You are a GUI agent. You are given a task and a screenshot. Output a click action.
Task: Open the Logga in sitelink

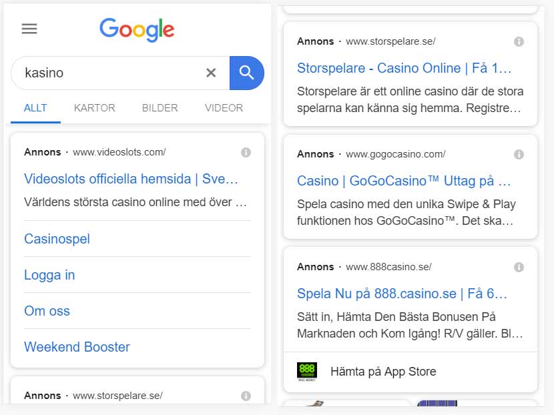49,275
